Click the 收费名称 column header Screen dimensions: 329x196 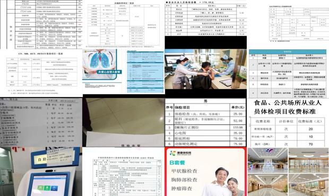click(263, 121)
